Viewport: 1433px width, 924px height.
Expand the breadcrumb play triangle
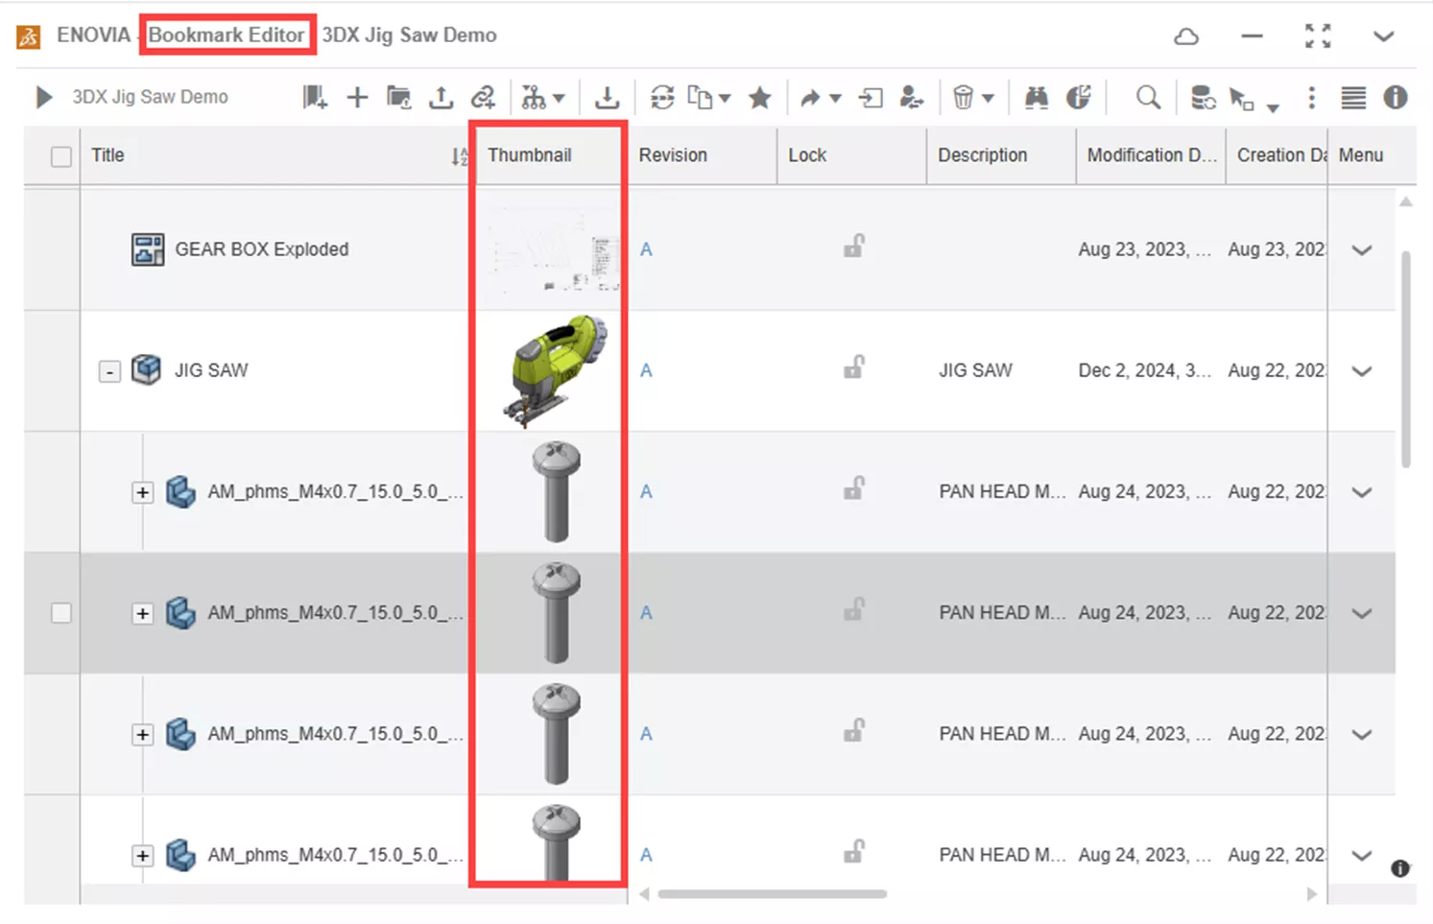(x=44, y=97)
